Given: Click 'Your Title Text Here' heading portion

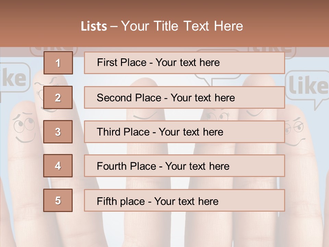Looking at the screenshot, I should [182, 26].
